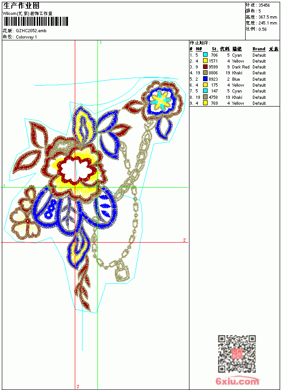Click the Dark Red description in row 3

(x=241, y=67)
